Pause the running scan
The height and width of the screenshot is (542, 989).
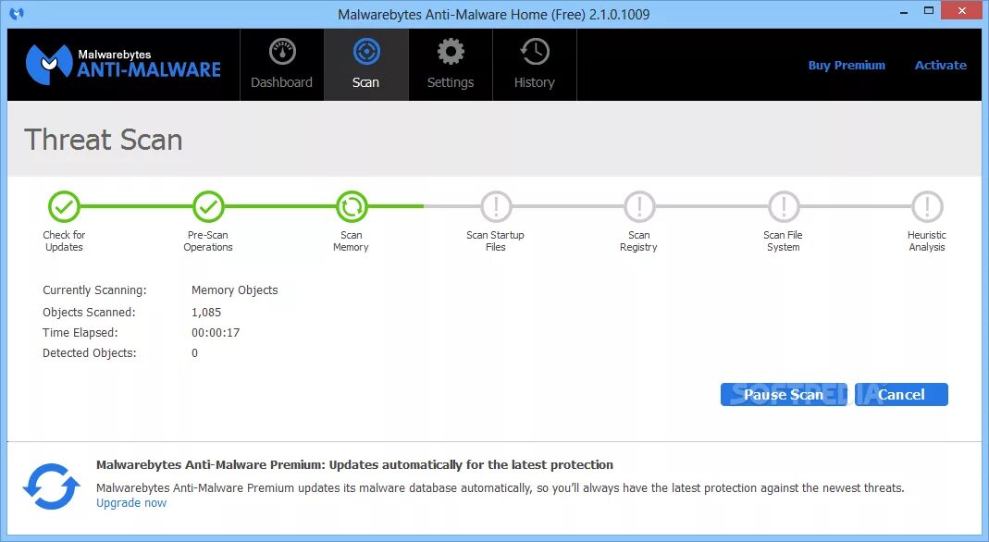(x=784, y=395)
